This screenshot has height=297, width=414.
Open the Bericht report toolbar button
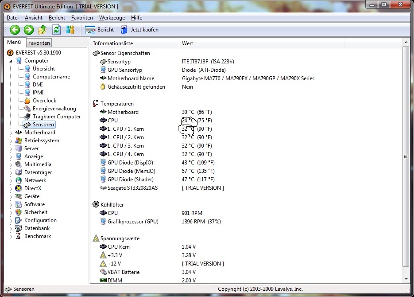(100, 30)
